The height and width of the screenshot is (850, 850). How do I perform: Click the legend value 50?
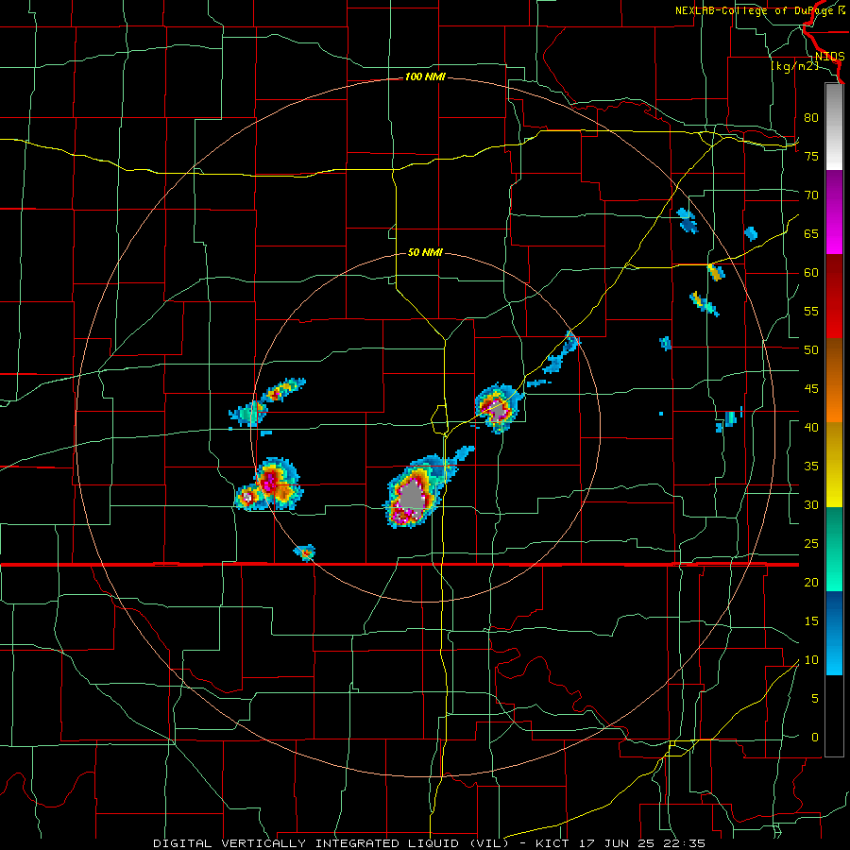[811, 350]
